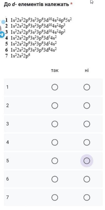
Task: Select 'так' for row 1
Action: (55, 87)
